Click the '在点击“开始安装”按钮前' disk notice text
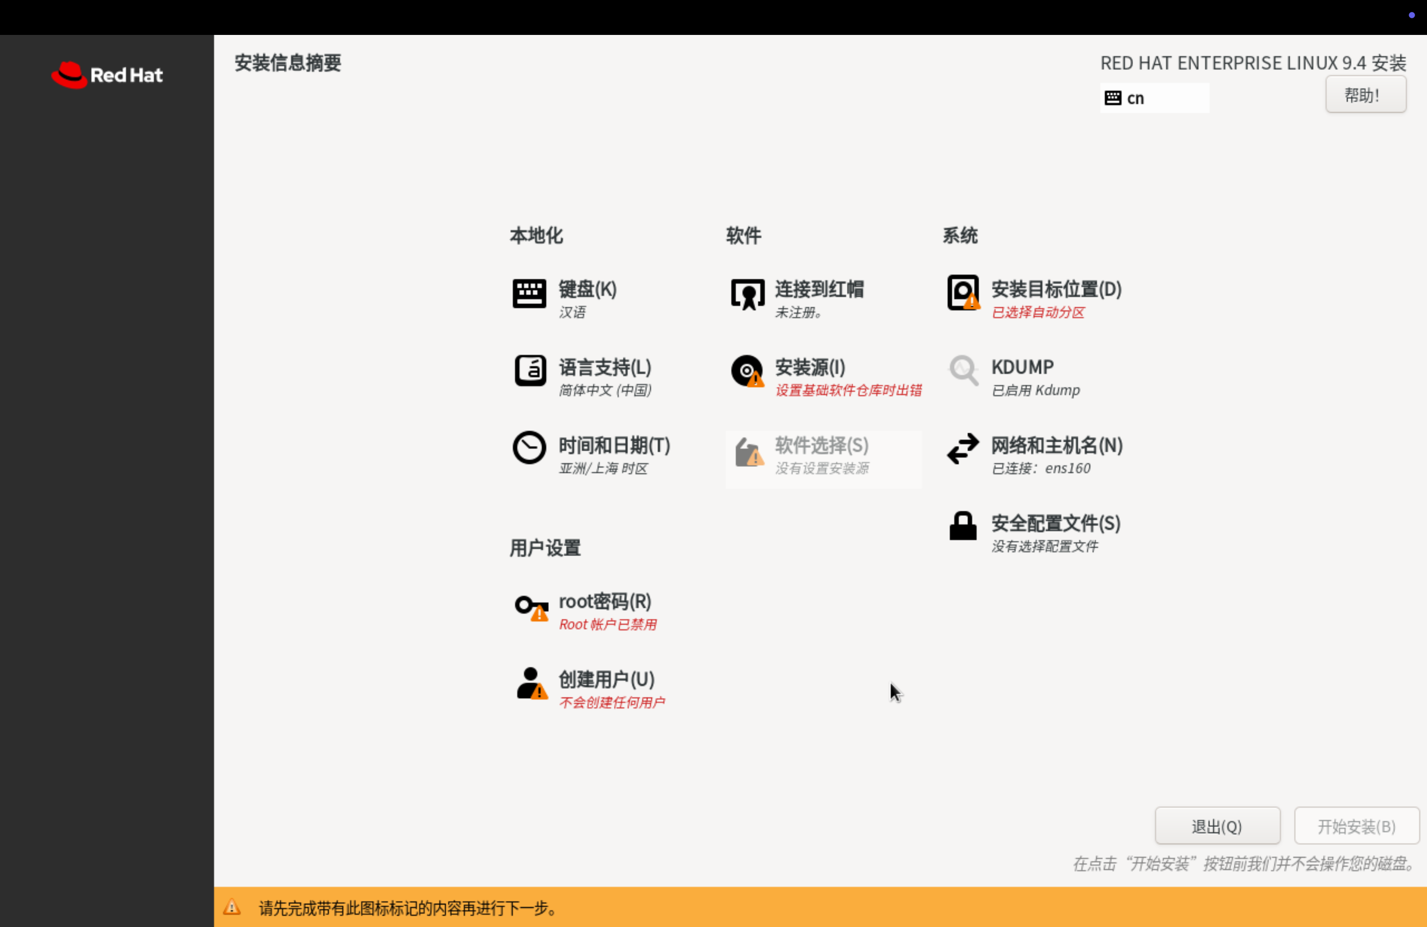1427x927 pixels. (x=1244, y=863)
